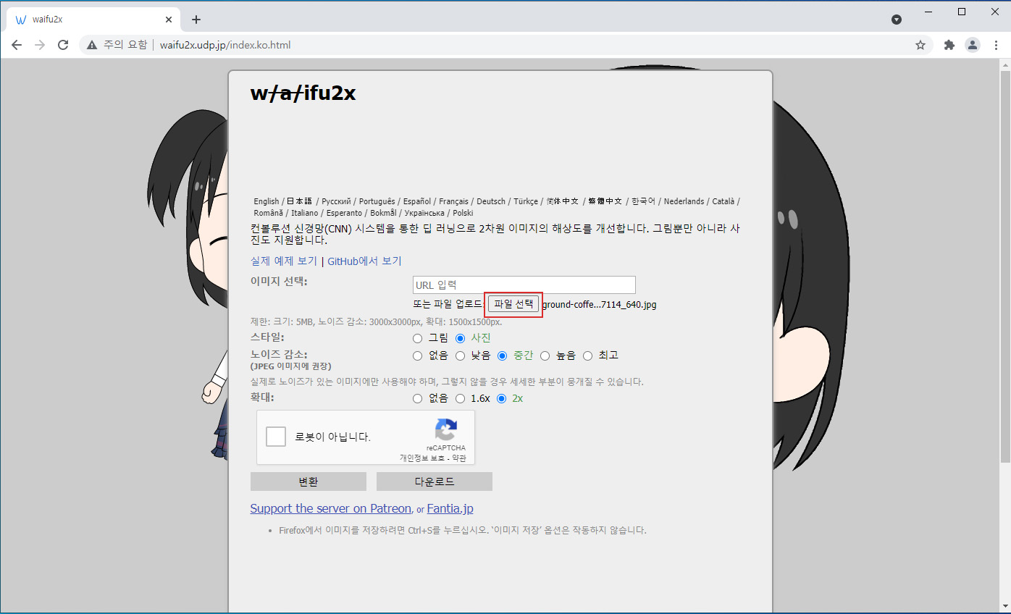Switch language to Português
The width and height of the screenshot is (1011, 614).
(x=376, y=201)
